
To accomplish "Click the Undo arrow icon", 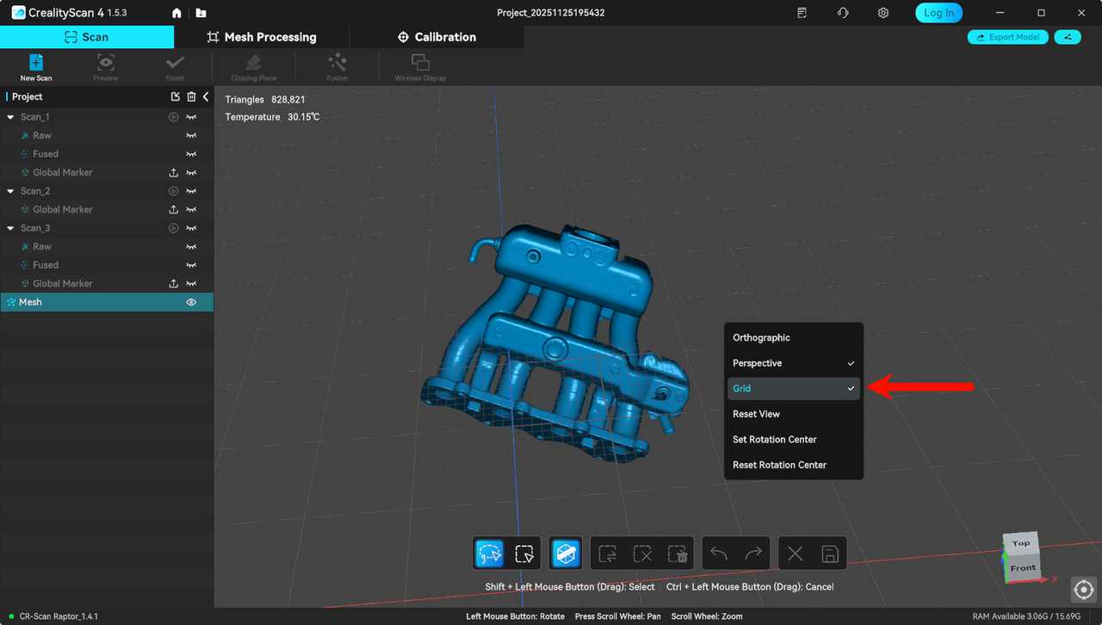I will click(718, 553).
